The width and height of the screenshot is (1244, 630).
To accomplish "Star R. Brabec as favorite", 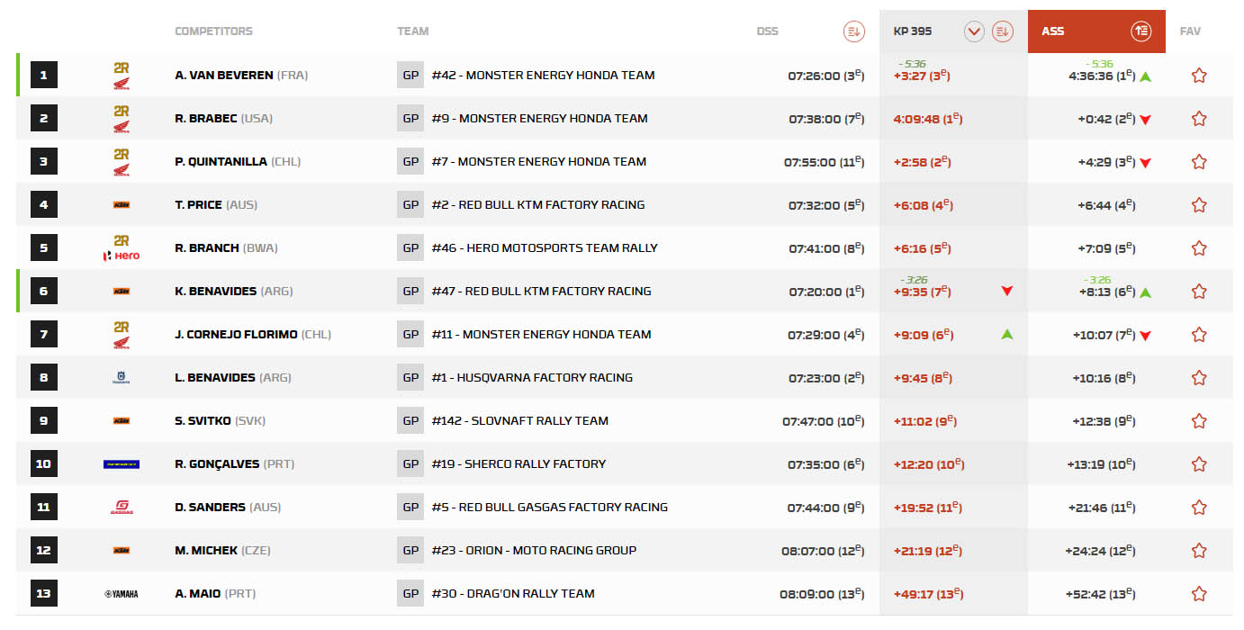I will coord(1199,119).
